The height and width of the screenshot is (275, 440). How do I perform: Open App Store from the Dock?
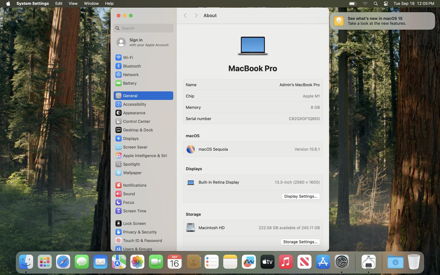(323, 262)
